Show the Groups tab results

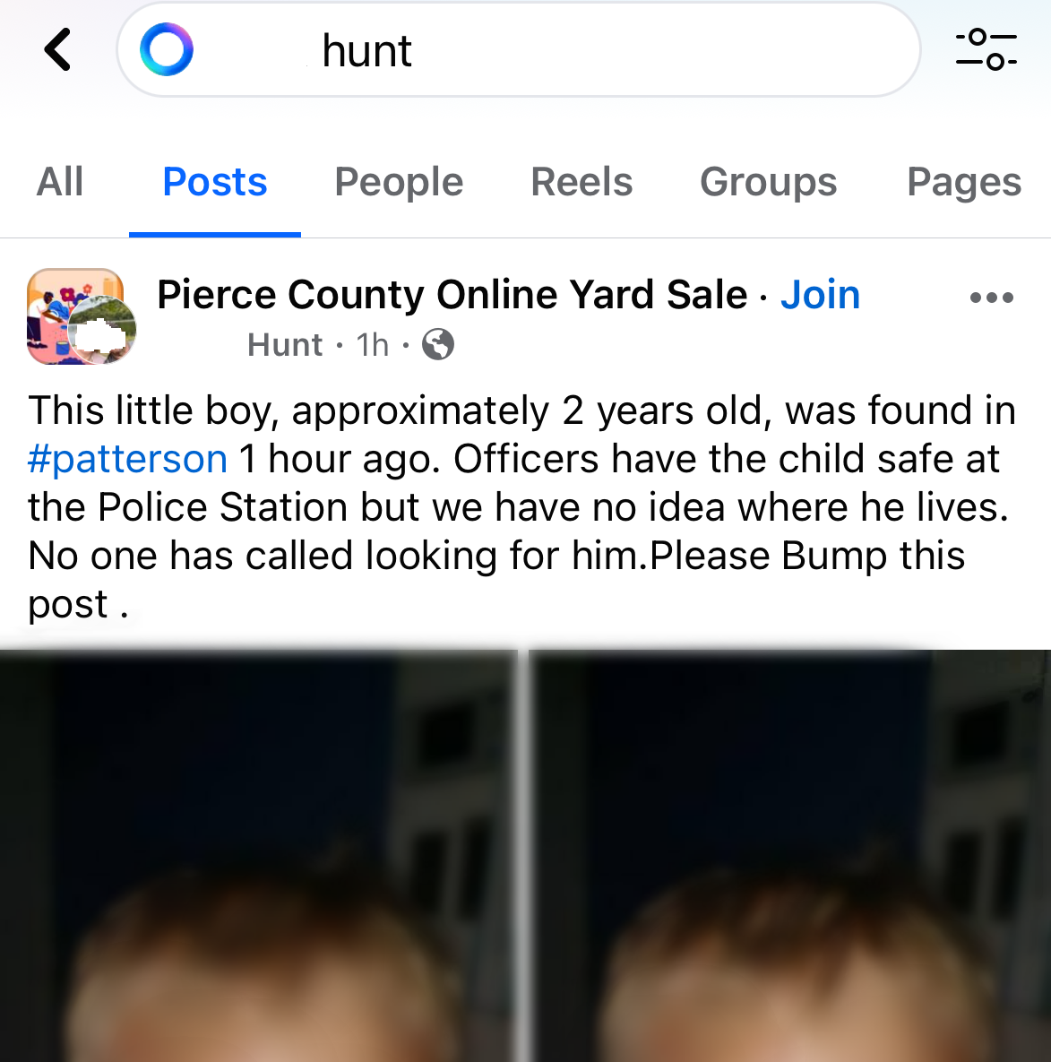click(768, 182)
